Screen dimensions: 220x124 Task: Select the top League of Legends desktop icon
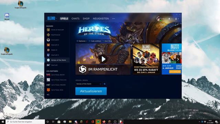21,4
